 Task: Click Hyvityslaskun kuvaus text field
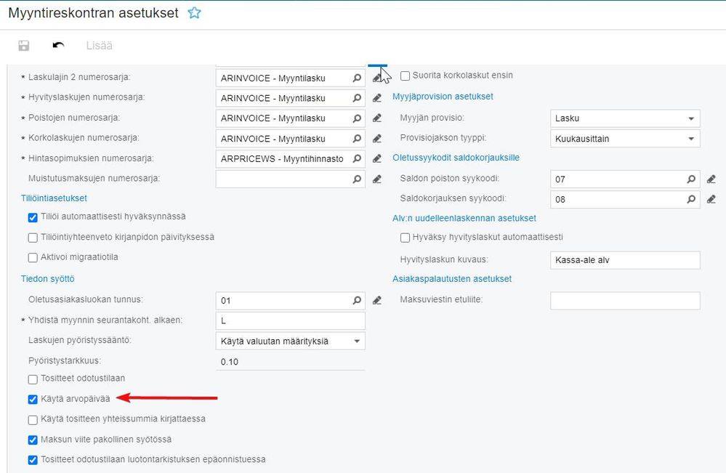624,260
